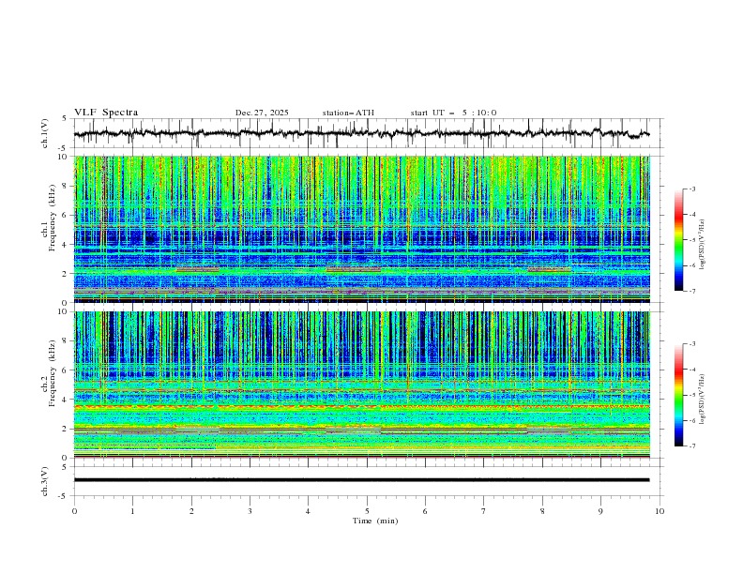Click the center of the ch.2 spectrogram
The image size is (743, 574).
(x=366, y=385)
